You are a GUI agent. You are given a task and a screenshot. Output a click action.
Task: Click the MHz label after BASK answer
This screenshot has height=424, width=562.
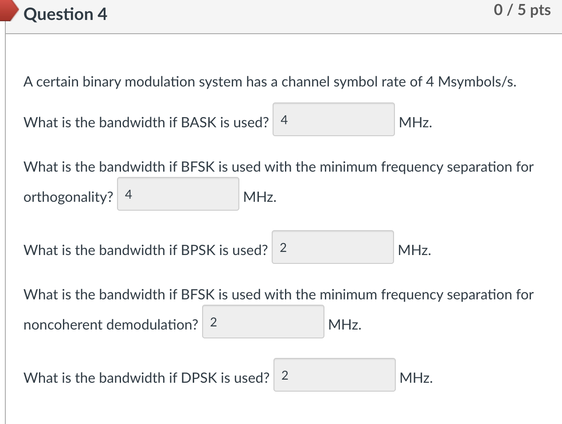(x=415, y=123)
